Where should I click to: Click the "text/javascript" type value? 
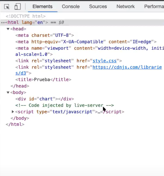[73, 112]
